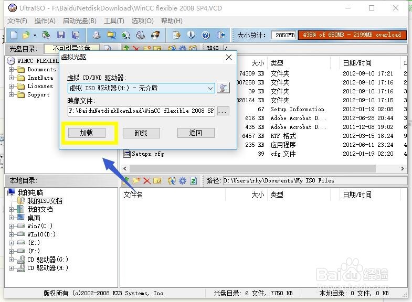Click the blue gear icon in local toolbar

[182, 180]
